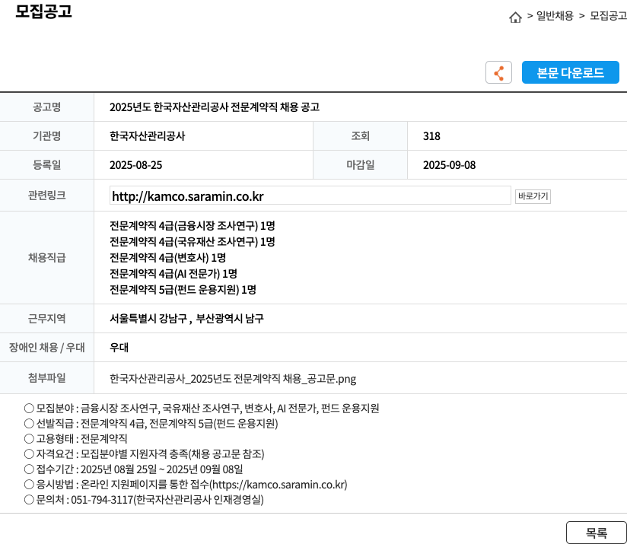
Task: Click the 등록일 row label
Action: 46,164
